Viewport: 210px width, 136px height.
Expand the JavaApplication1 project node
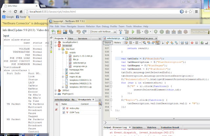[55, 42]
